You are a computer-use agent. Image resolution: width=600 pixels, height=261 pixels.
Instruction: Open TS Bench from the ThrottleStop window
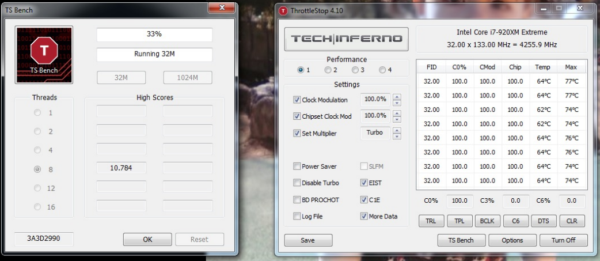pyautogui.click(x=461, y=240)
